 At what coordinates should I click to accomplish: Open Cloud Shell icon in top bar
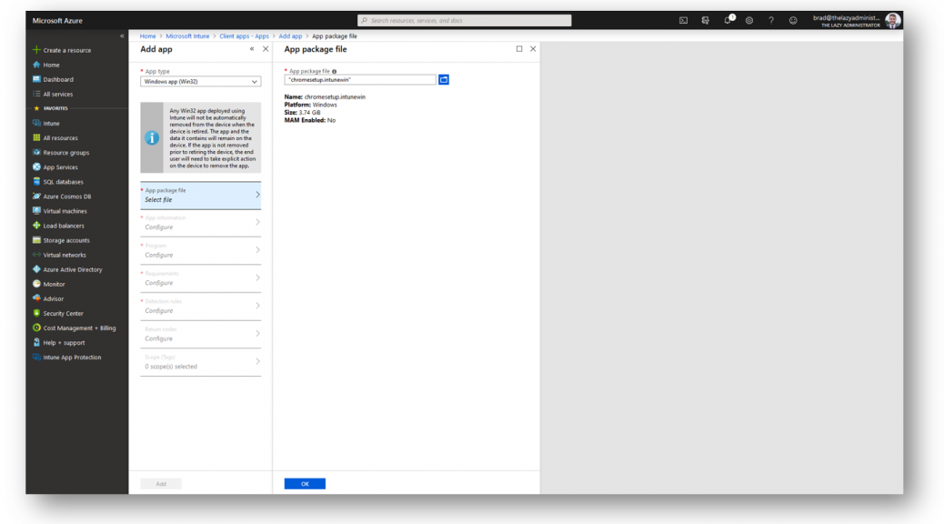(x=683, y=21)
